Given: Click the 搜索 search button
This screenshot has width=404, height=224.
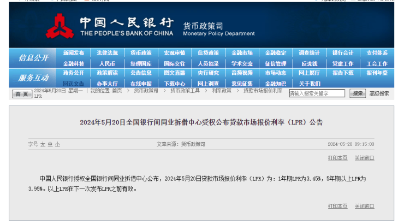Looking at the screenshot, I should pyautogui.click(x=358, y=93).
